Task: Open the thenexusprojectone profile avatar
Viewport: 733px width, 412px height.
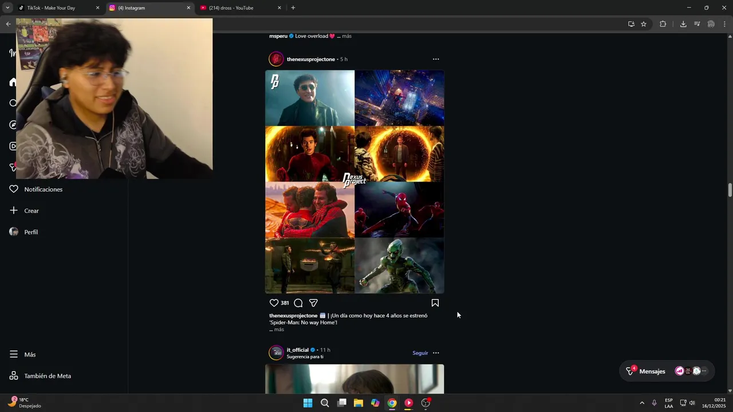Action: (276, 59)
